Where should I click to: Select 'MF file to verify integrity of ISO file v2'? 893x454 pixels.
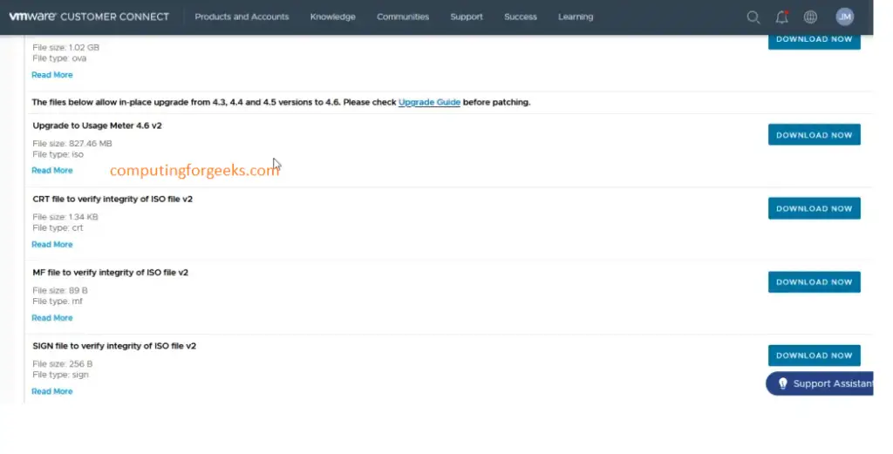pyautogui.click(x=111, y=272)
